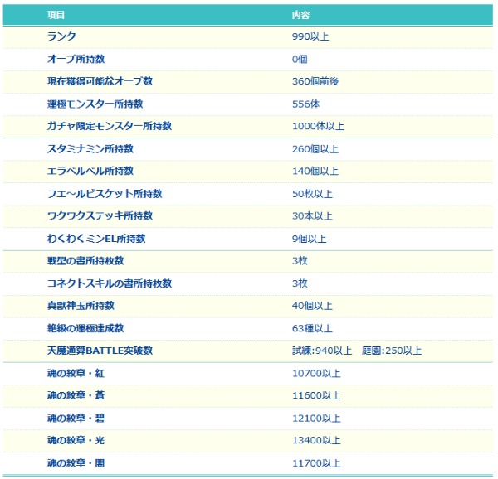This screenshot has height=479, width=498.
Task: Select フエ~ルビスケット所持数 label
Action: [105, 193]
